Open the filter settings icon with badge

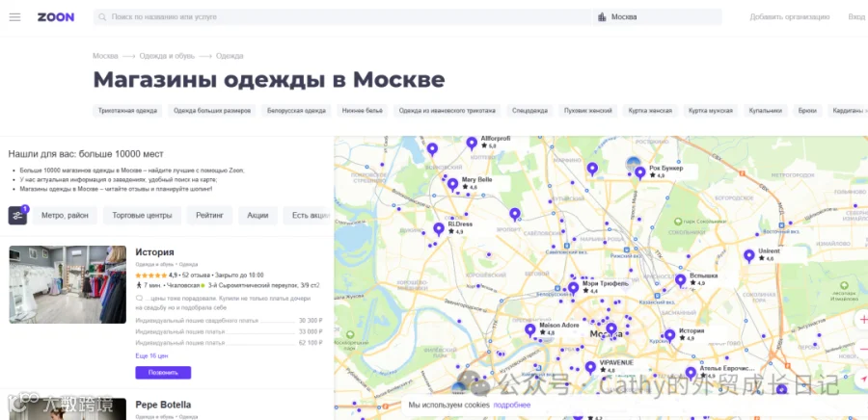click(x=17, y=216)
